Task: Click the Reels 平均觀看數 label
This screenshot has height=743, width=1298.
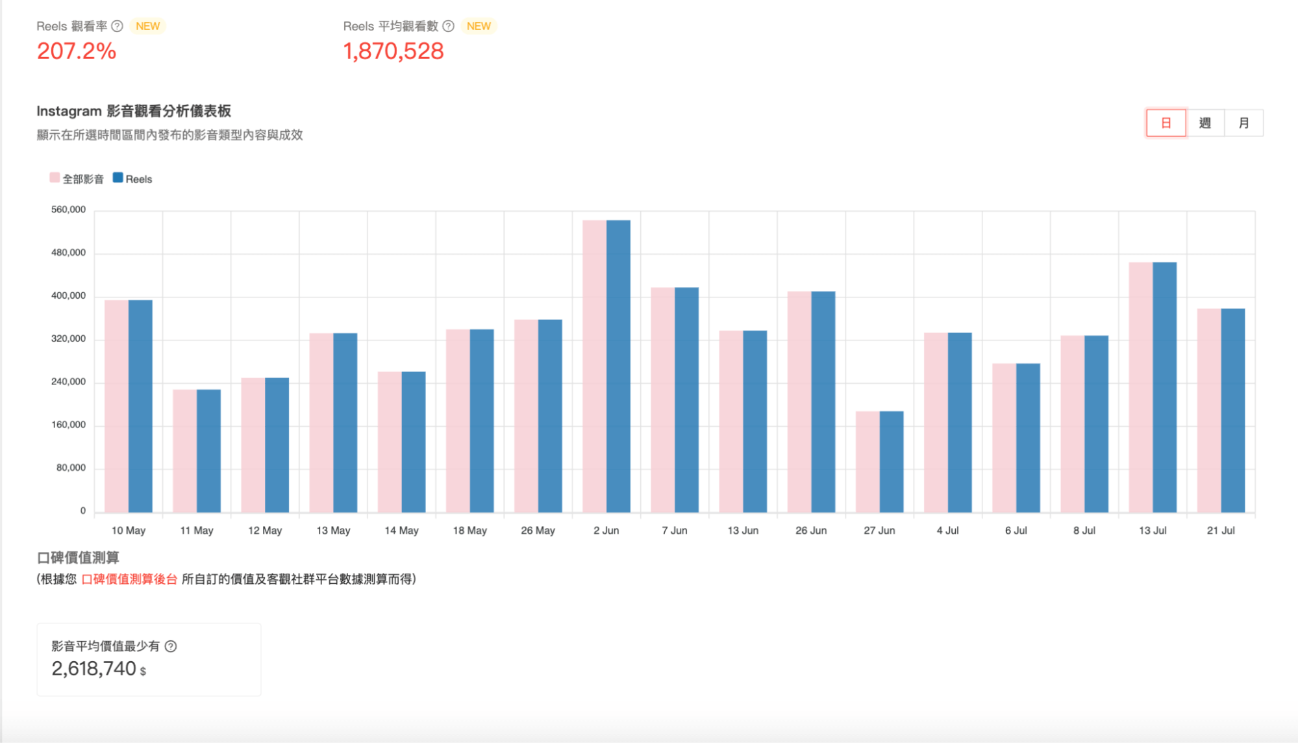Action: [x=391, y=26]
